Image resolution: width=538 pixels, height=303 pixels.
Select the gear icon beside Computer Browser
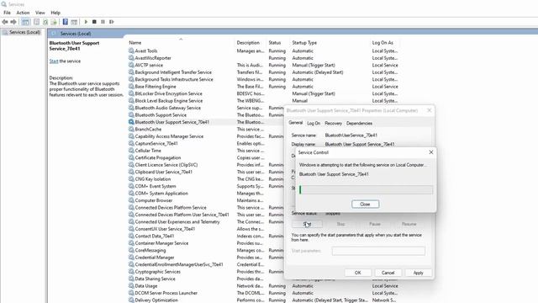tap(131, 200)
